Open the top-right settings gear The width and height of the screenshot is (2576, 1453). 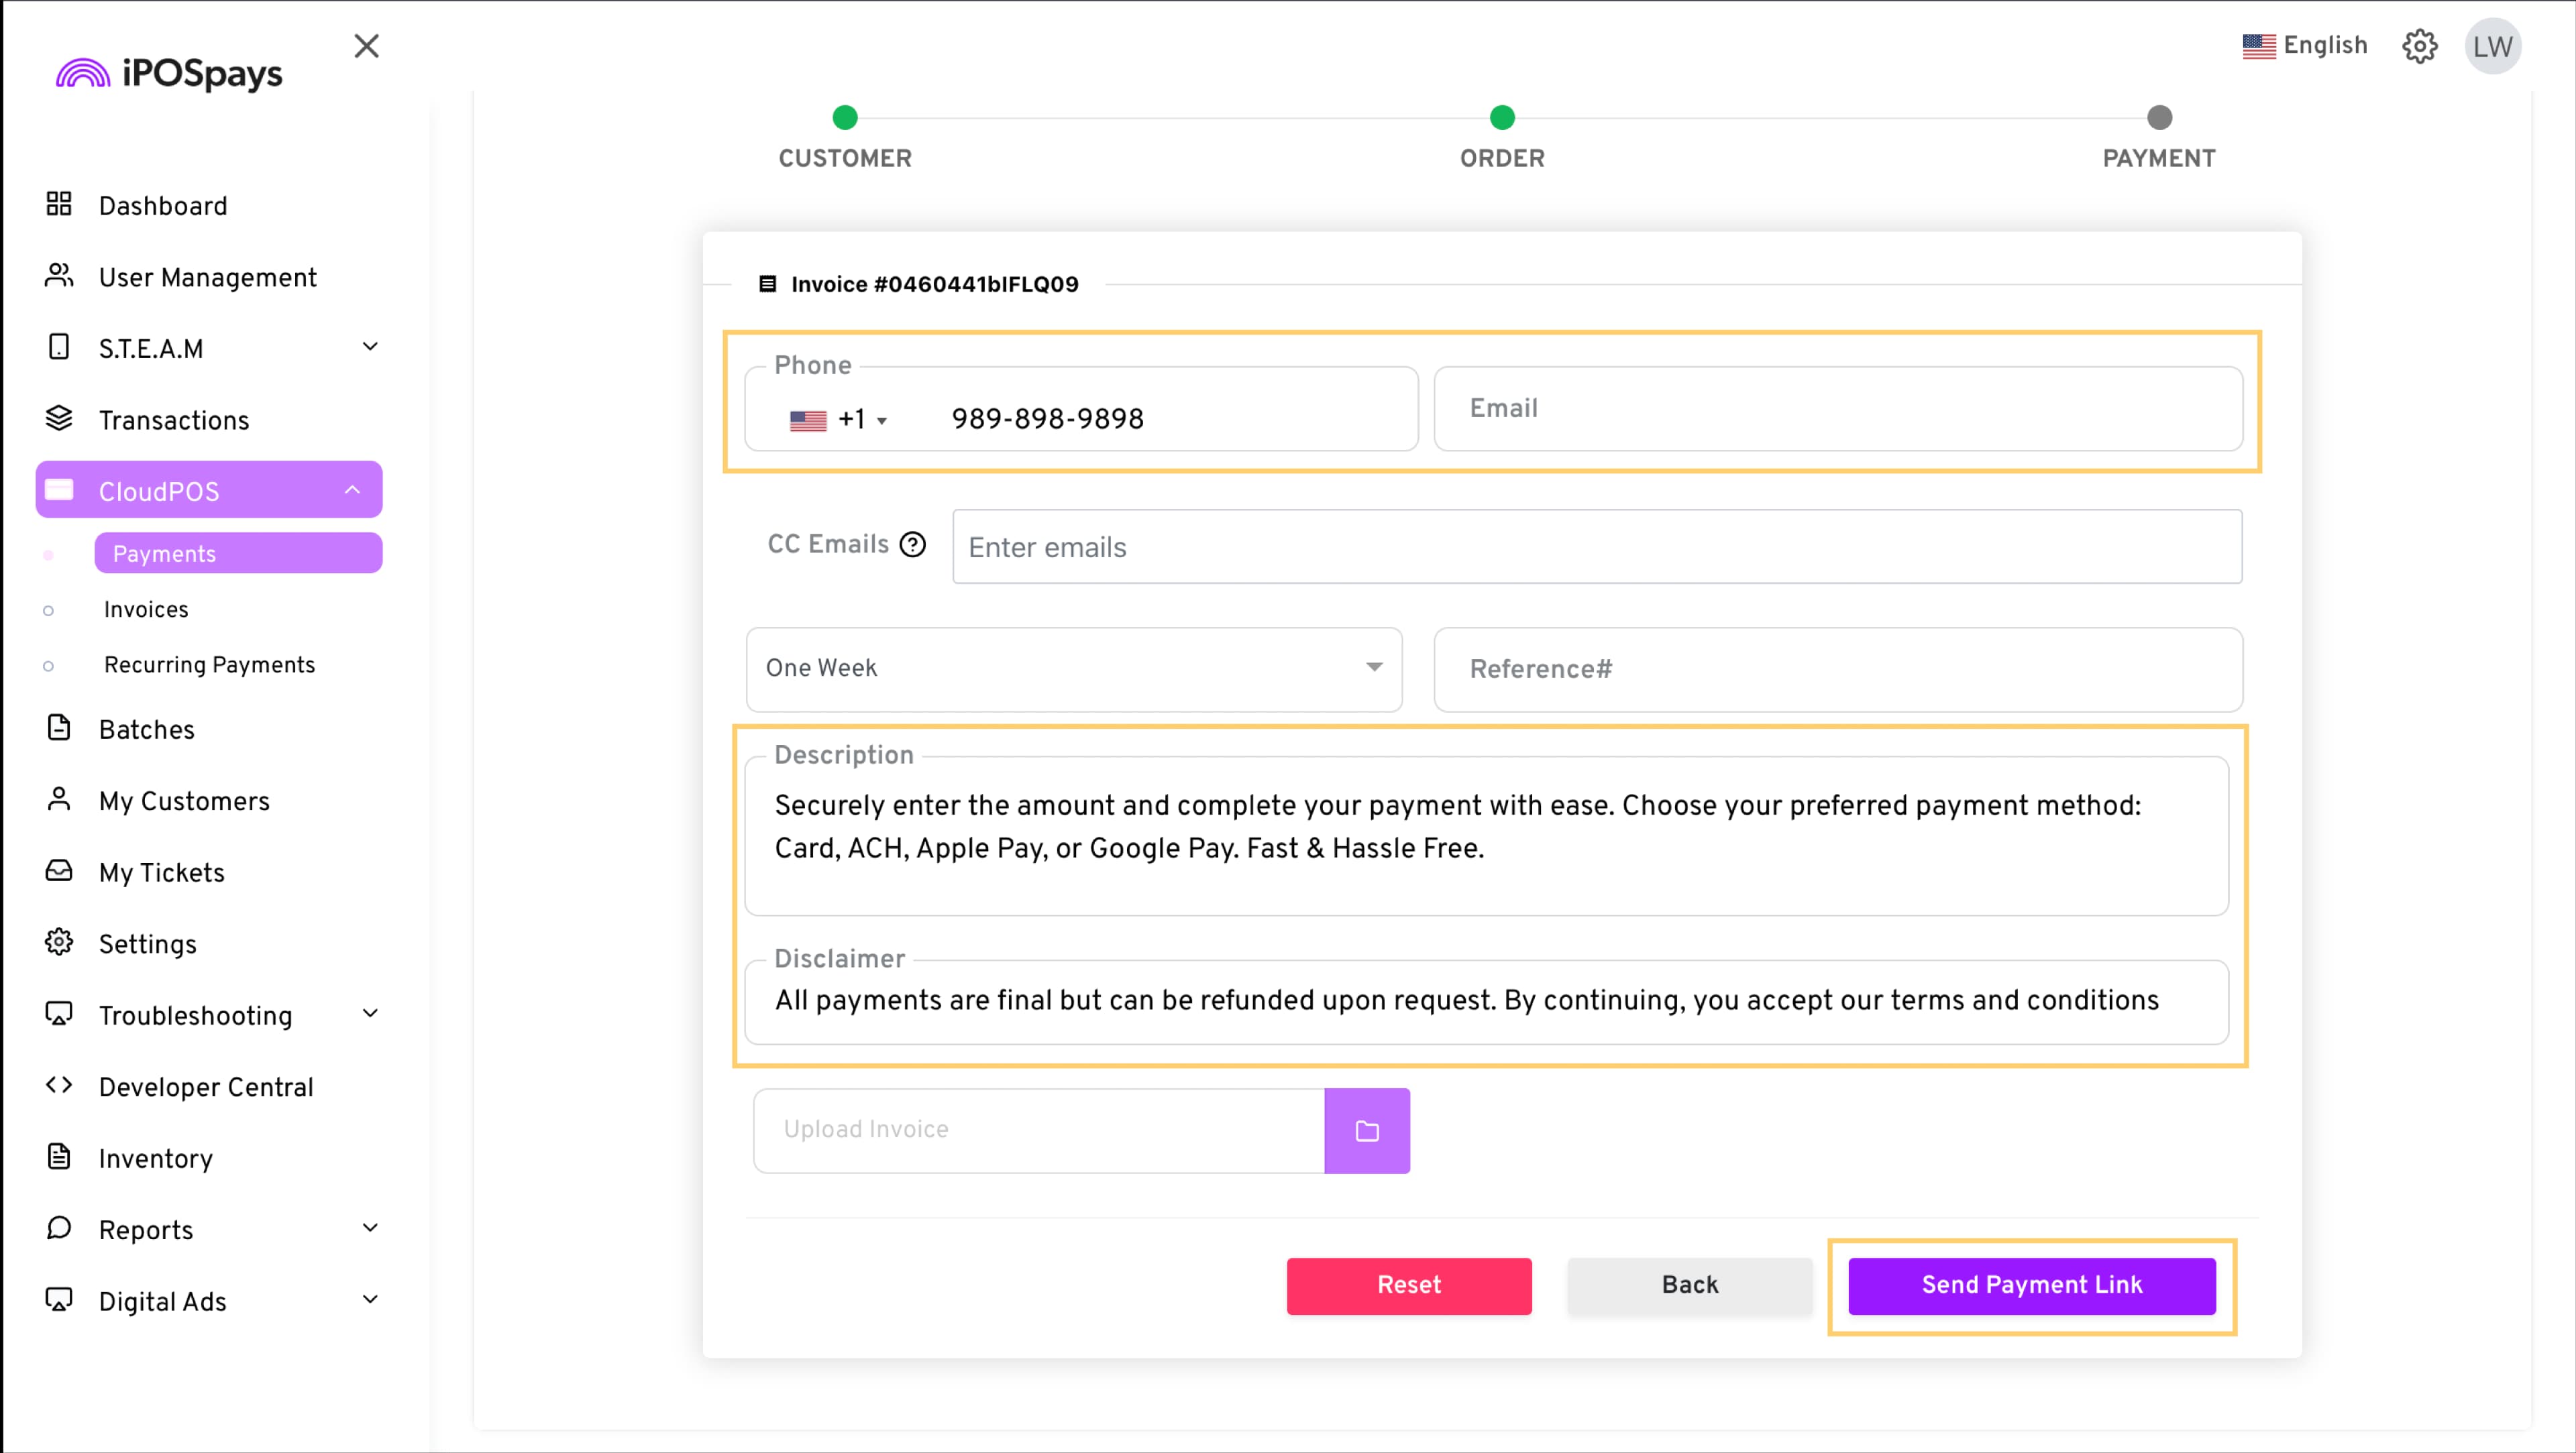[x=2420, y=46]
